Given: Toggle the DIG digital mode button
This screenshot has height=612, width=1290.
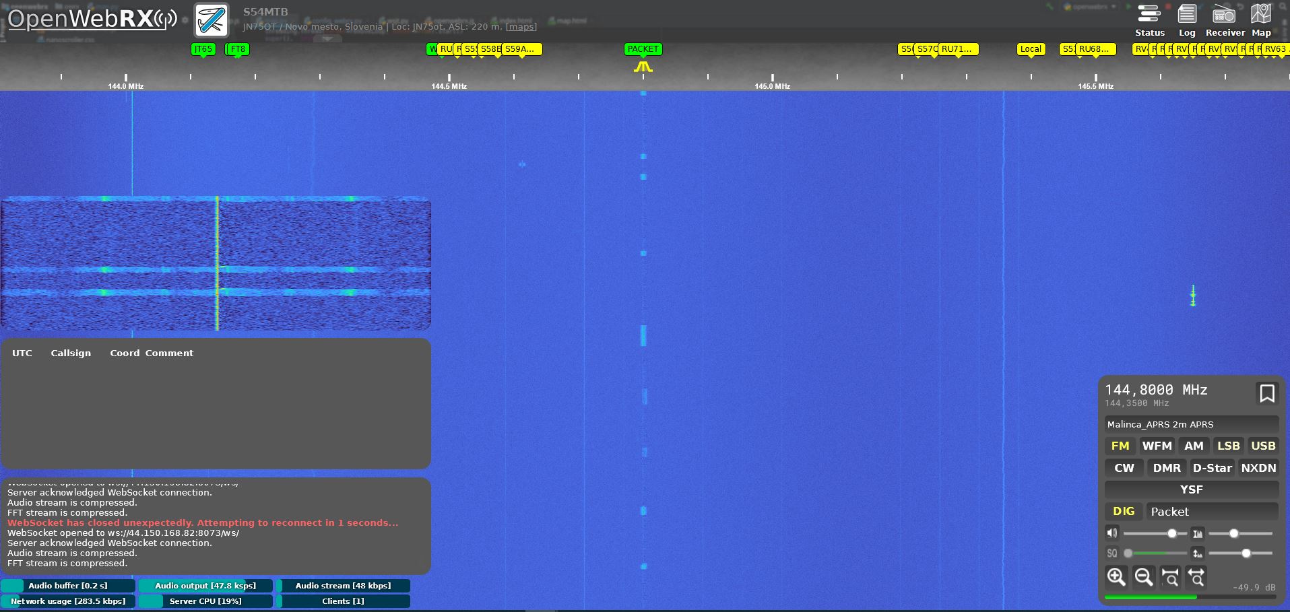Looking at the screenshot, I should [x=1123, y=512].
